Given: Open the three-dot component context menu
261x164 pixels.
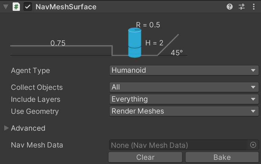Looking at the screenshot, I should (x=253, y=7).
